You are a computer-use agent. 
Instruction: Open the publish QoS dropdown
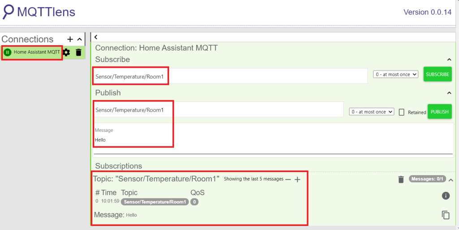(371, 112)
